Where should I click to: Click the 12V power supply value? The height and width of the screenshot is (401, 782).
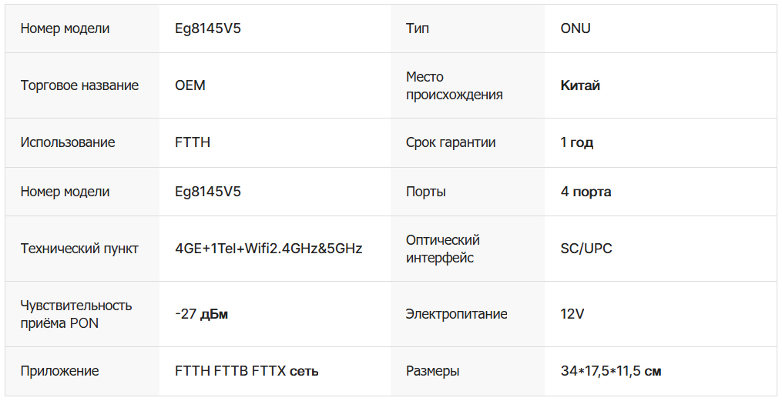point(572,314)
